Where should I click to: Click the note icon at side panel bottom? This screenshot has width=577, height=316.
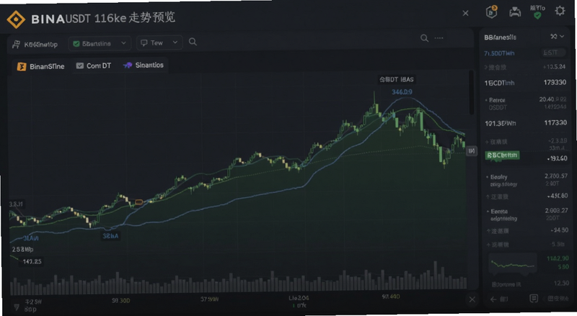pyautogui.click(x=534, y=298)
